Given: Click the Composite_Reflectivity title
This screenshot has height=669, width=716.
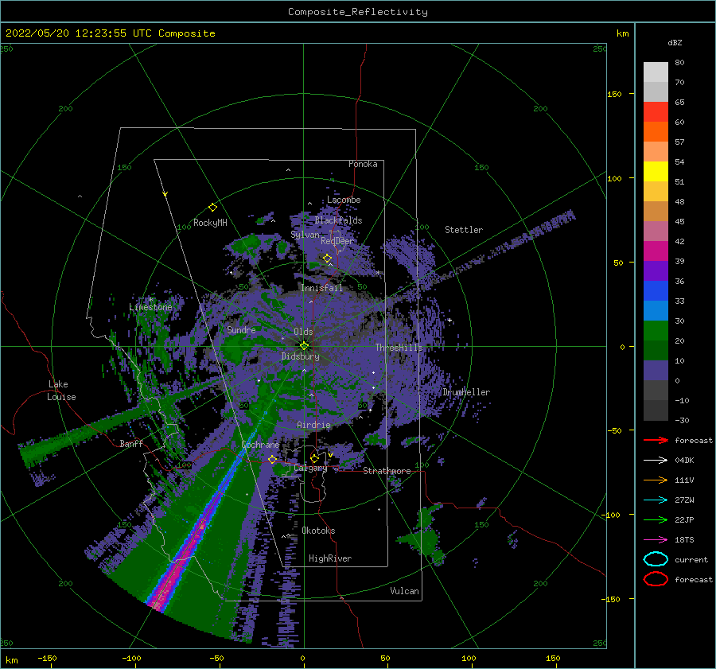Looking at the screenshot, I should click(358, 12).
